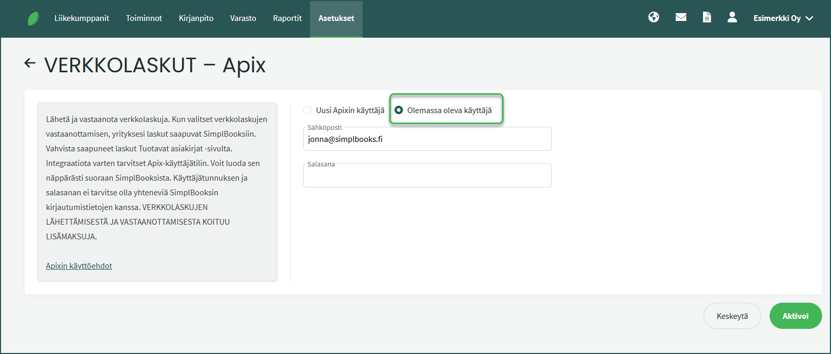Open the globe language icon

[x=654, y=17]
